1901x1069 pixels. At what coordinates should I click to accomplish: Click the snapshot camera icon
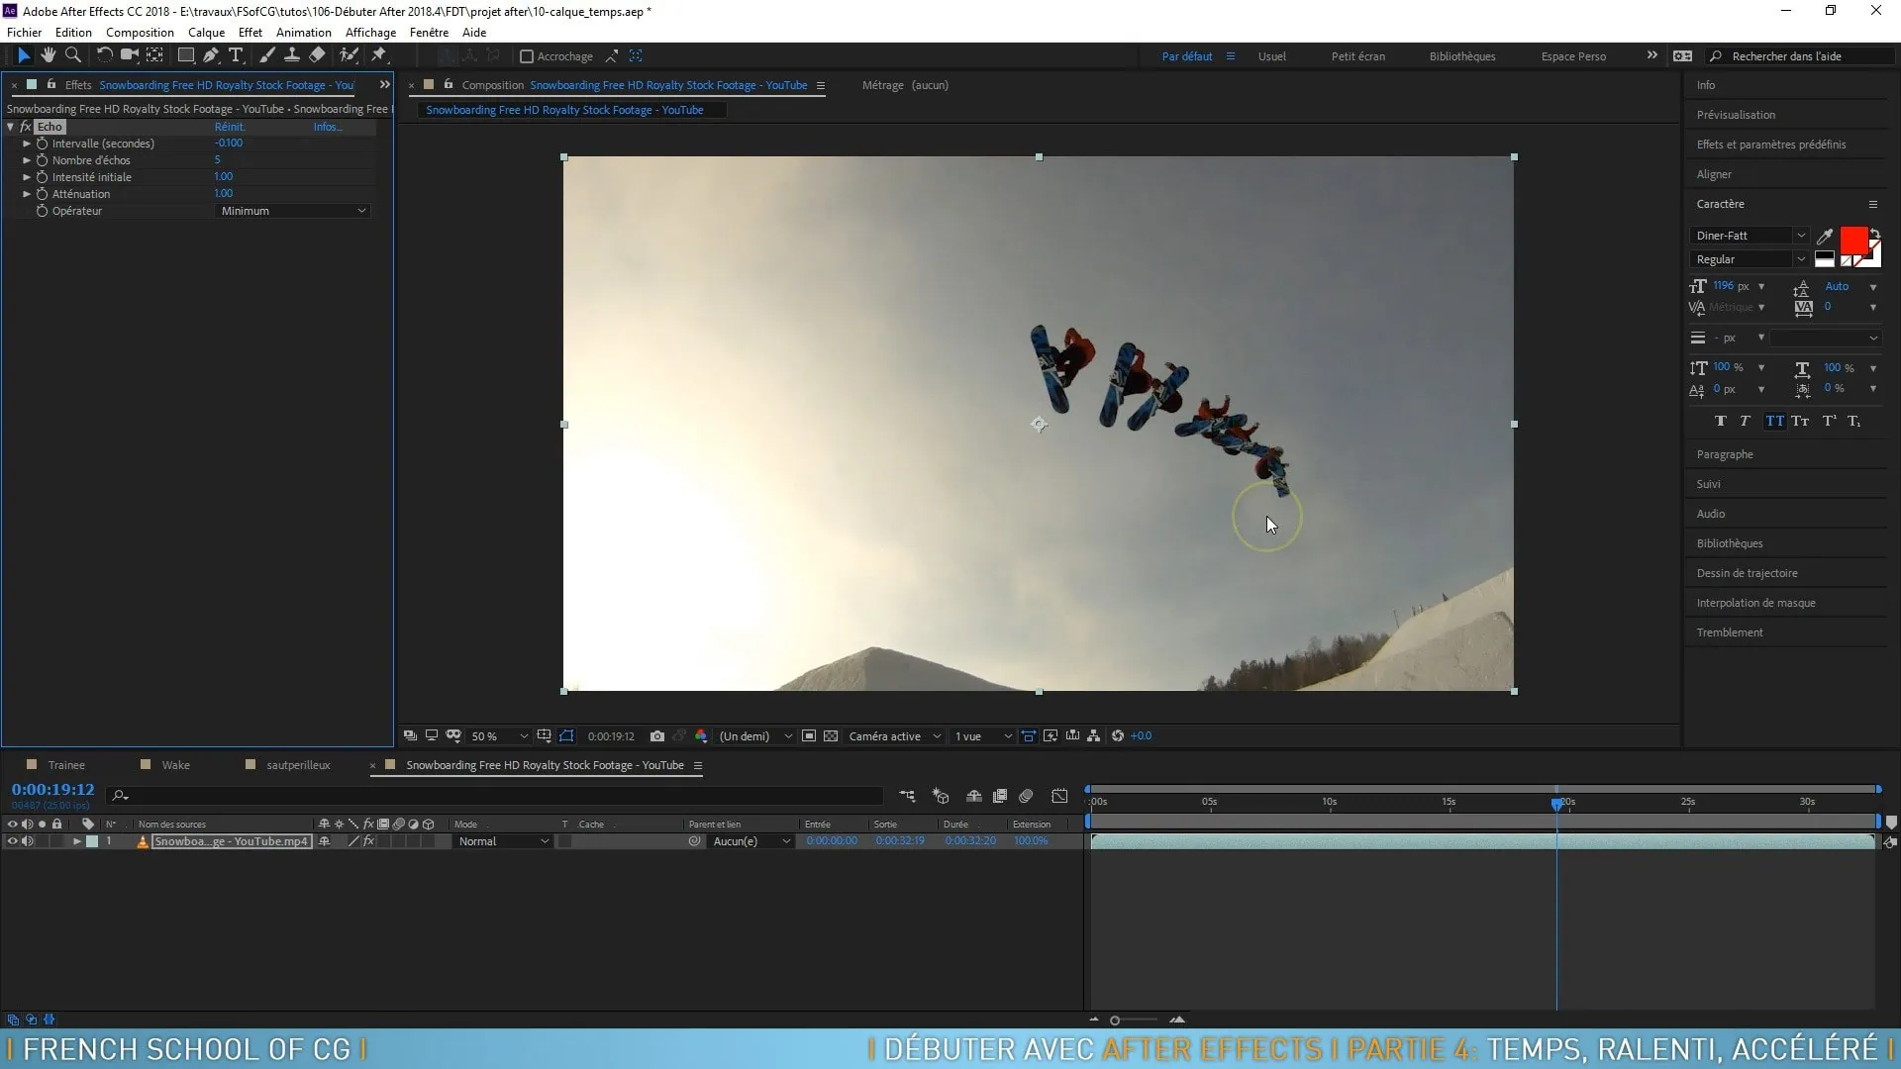[656, 735]
